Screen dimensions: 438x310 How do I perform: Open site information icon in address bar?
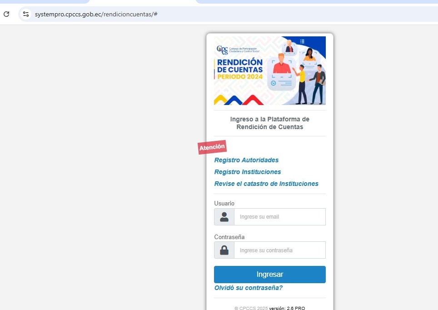click(26, 14)
